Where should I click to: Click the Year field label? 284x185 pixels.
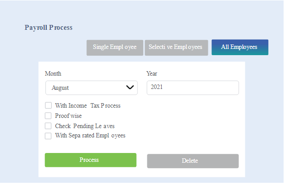tap(152, 74)
